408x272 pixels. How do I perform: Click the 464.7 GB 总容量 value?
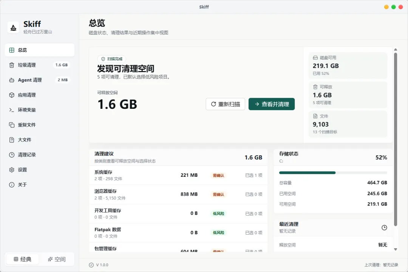click(x=377, y=183)
